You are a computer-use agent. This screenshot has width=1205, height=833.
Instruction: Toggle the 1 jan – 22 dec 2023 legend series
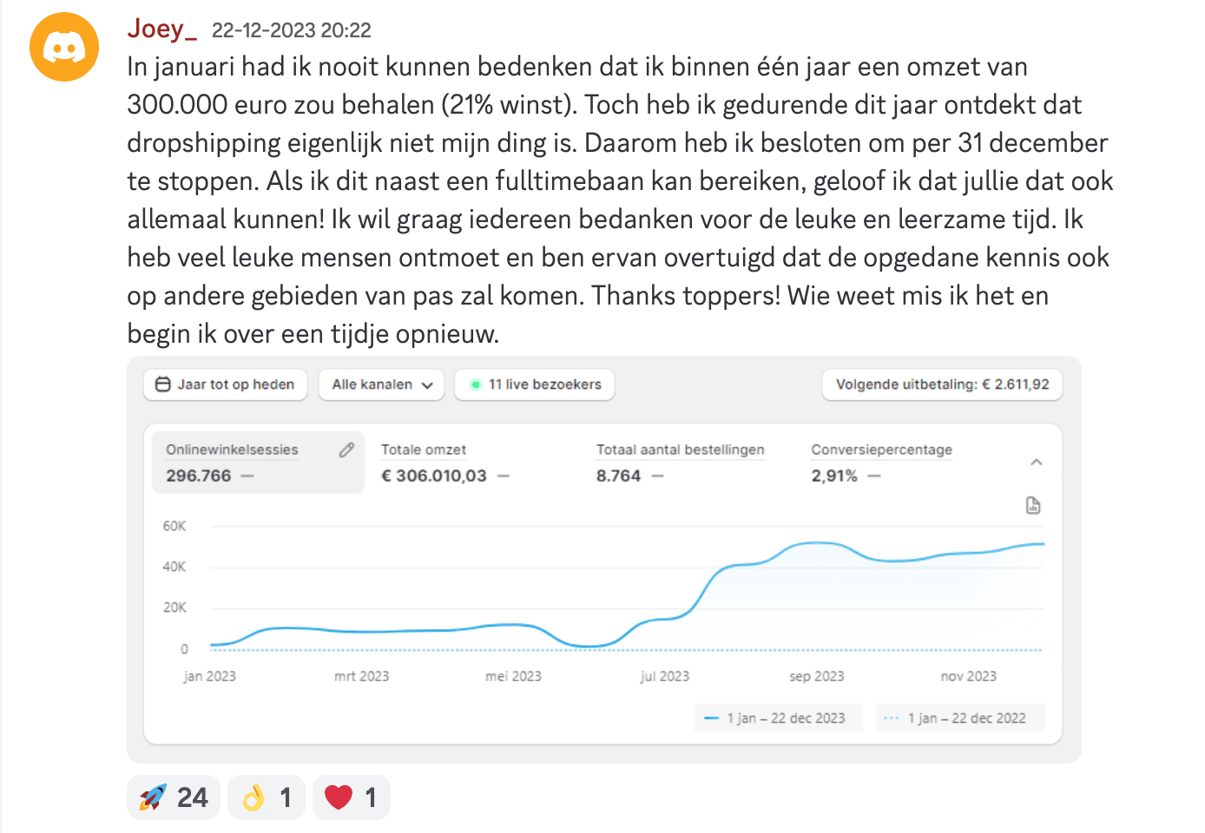pyautogui.click(x=778, y=718)
